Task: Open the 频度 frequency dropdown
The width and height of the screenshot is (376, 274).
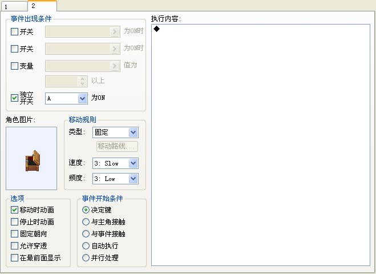Action: [x=134, y=179]
